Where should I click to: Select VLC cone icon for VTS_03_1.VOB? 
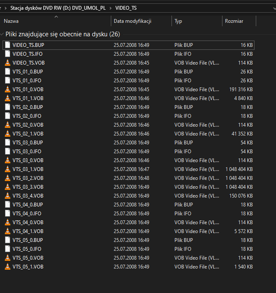click(x=8, y=169)
